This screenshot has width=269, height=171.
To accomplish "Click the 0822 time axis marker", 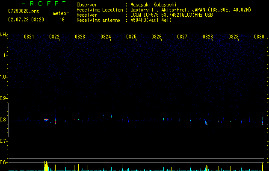I will point(54,37).
